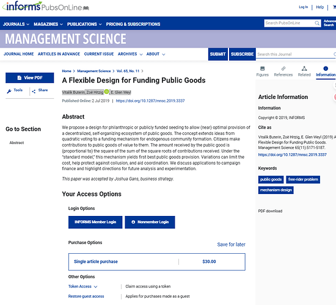Focus the Search PubsOnLine input field
The height and width of the screenshot is (305, 336).
tap(290, 23)
